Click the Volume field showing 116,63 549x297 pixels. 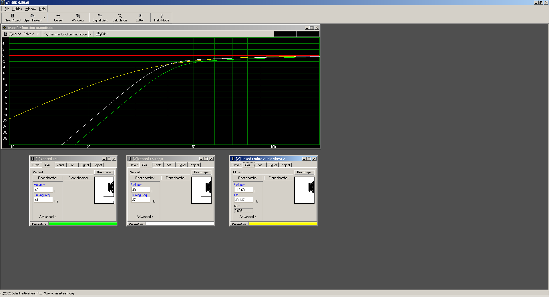(x=243, y=190)
